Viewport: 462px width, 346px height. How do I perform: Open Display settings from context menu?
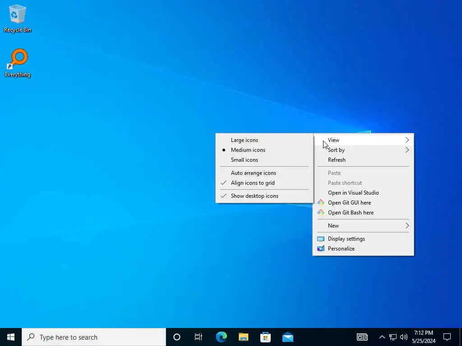(x=363, y=239)
